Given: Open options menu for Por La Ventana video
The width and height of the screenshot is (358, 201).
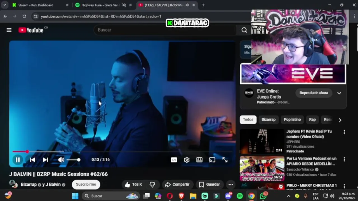Looking at the screenshot, I should 344,159.
